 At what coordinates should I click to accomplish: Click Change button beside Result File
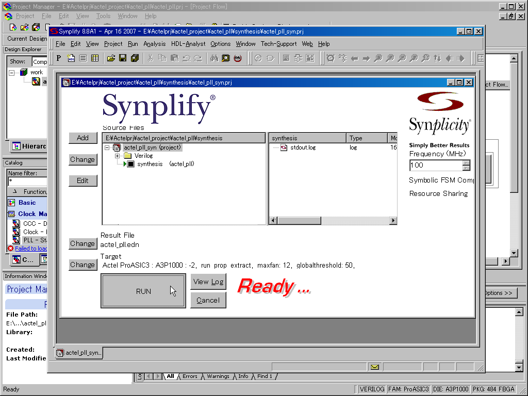click(x=83, y=243)
